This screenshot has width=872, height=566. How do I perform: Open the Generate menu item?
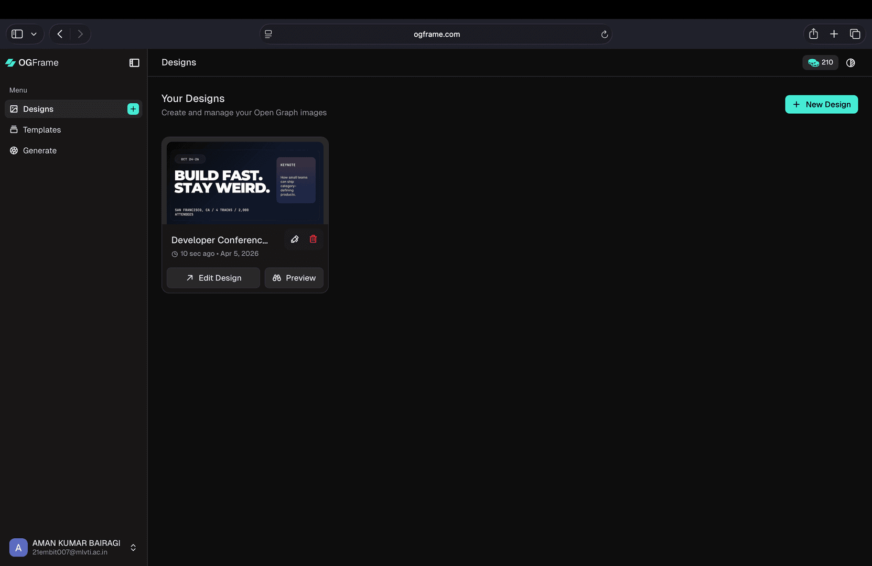(x=73, y=150)
